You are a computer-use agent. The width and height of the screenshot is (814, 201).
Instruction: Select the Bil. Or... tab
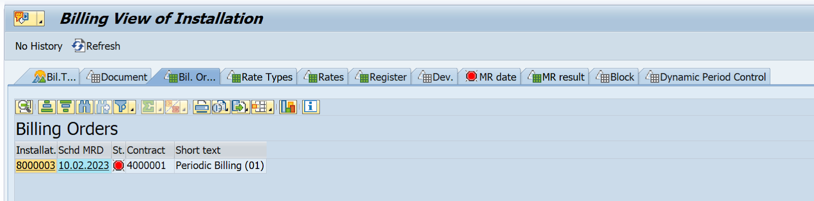pos(190,77)
